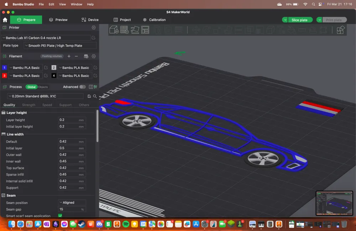Image resolution: width=356 pixels, height=231 pixels.
Task: Open printer settings gear icon
Action: pyautogui.click(x=94, y=27)
